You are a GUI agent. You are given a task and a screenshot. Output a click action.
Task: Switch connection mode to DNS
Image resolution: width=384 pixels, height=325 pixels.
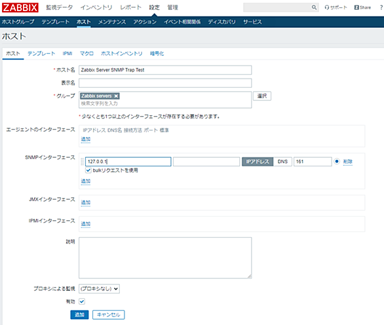(x=282, y=162)
